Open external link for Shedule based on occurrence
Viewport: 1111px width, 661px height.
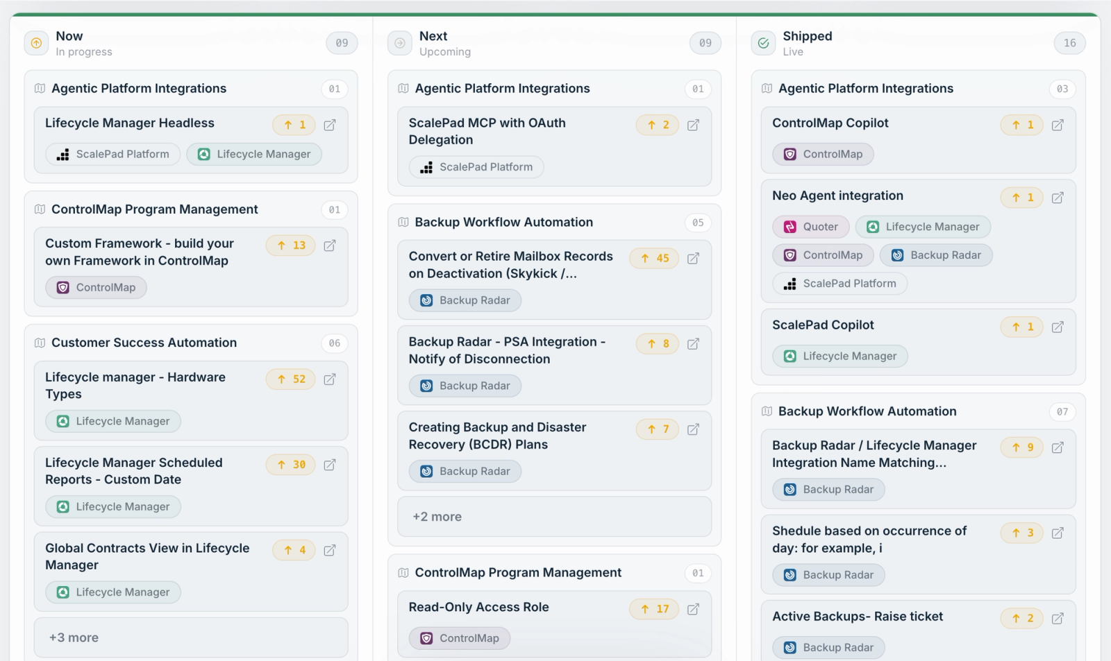tap(1058, 533)
